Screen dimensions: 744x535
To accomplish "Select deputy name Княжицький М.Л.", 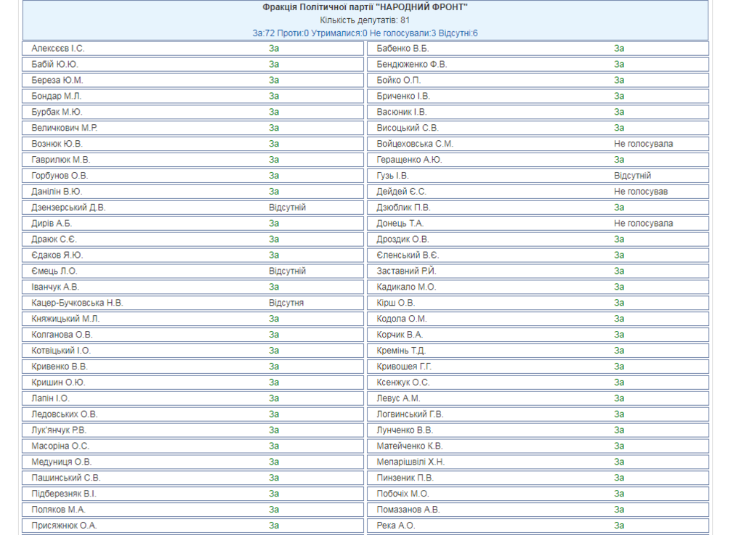I will pyautogui.click(x=66, y=319).
